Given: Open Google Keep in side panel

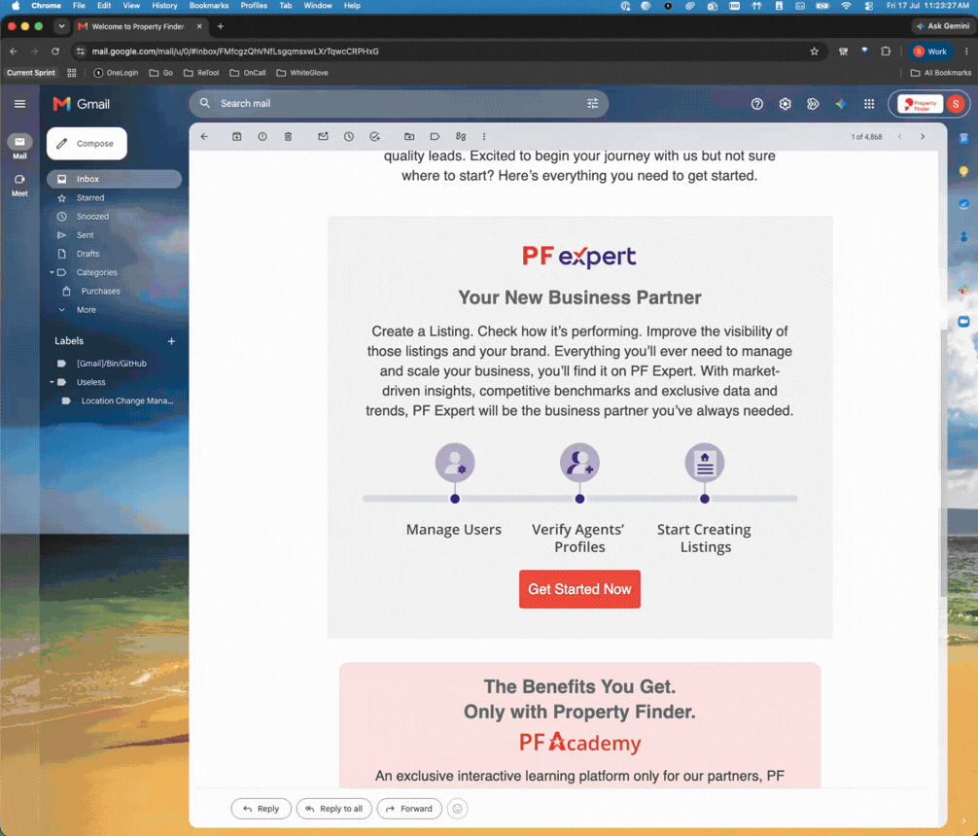Looking at the screenshot, I should pyautogui.click(x=963, y=171).
